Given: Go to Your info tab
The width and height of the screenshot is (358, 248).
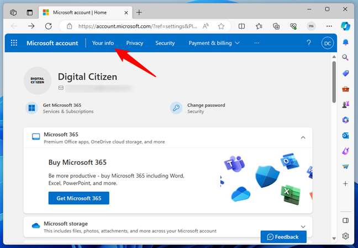Looking at the screenshot, I should [x=103, y=43].
